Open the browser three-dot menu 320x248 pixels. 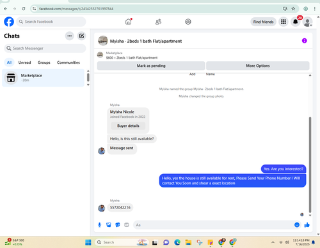(x=315, y=9)
